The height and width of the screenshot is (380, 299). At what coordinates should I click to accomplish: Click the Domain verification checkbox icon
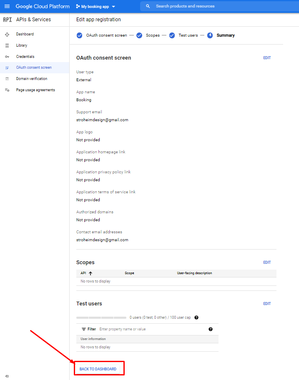click(7, 79)
